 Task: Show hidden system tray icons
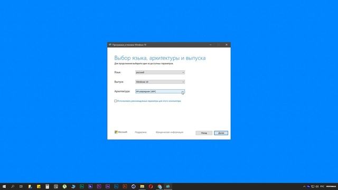pos(304,186)
